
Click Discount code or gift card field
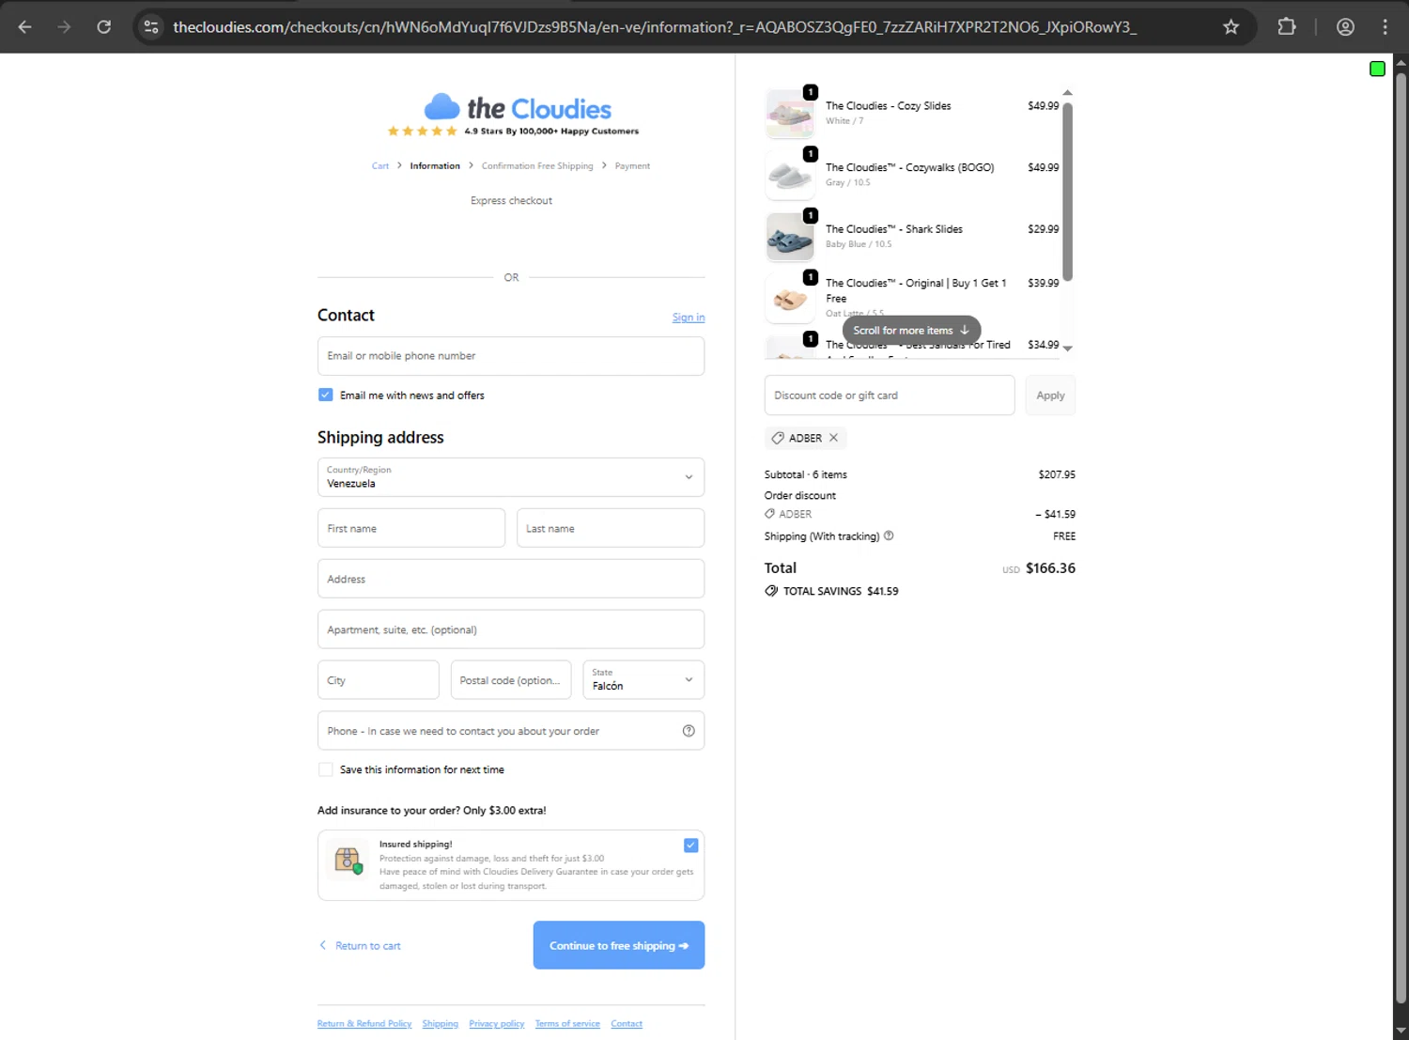[890, 396]
